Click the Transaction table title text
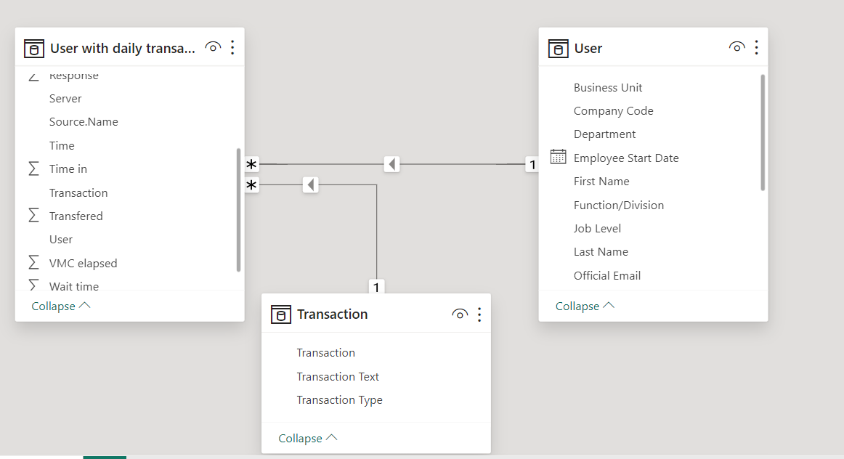Viewport: 844px width, 459px height. [x=332, y=314]
